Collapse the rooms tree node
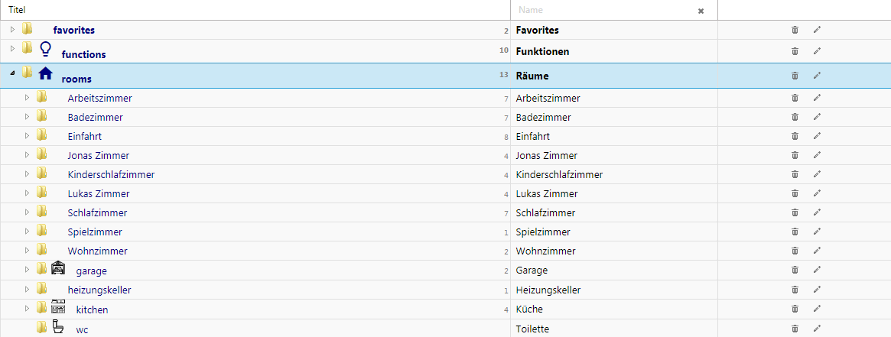 tap(12, 74)
